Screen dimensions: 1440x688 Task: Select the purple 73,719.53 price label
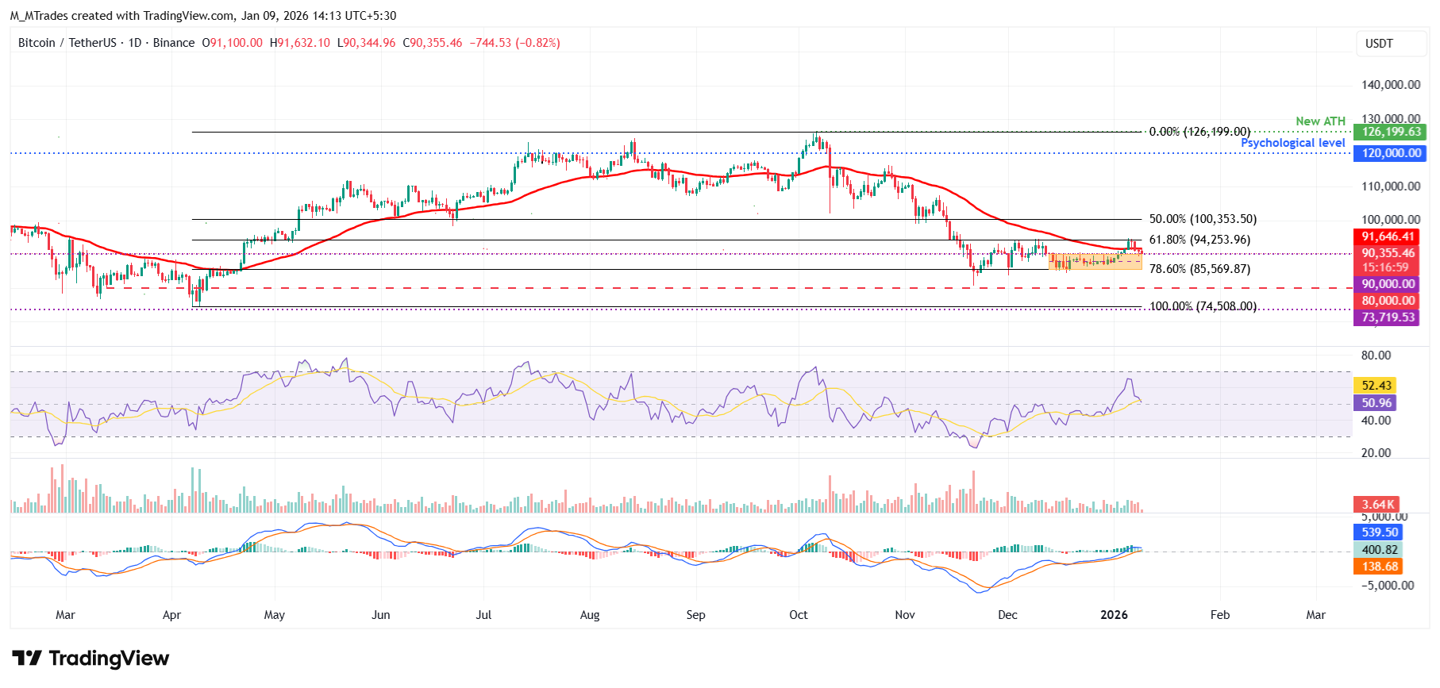[1388, 317]
